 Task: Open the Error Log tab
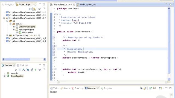click(x=77, y=88)
